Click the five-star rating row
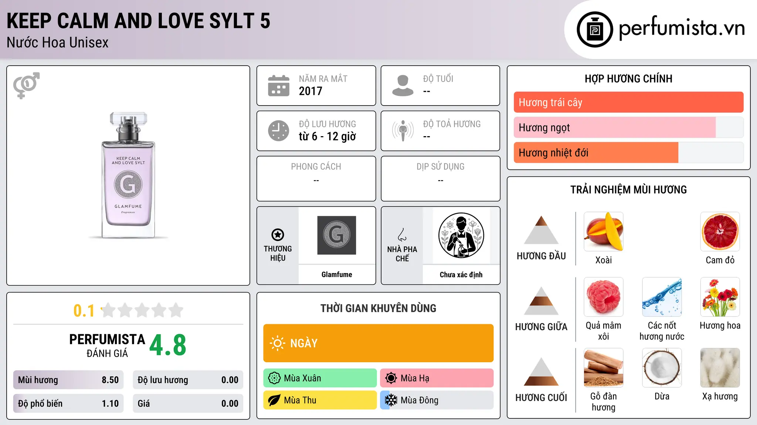 click(x=142, y=310)
